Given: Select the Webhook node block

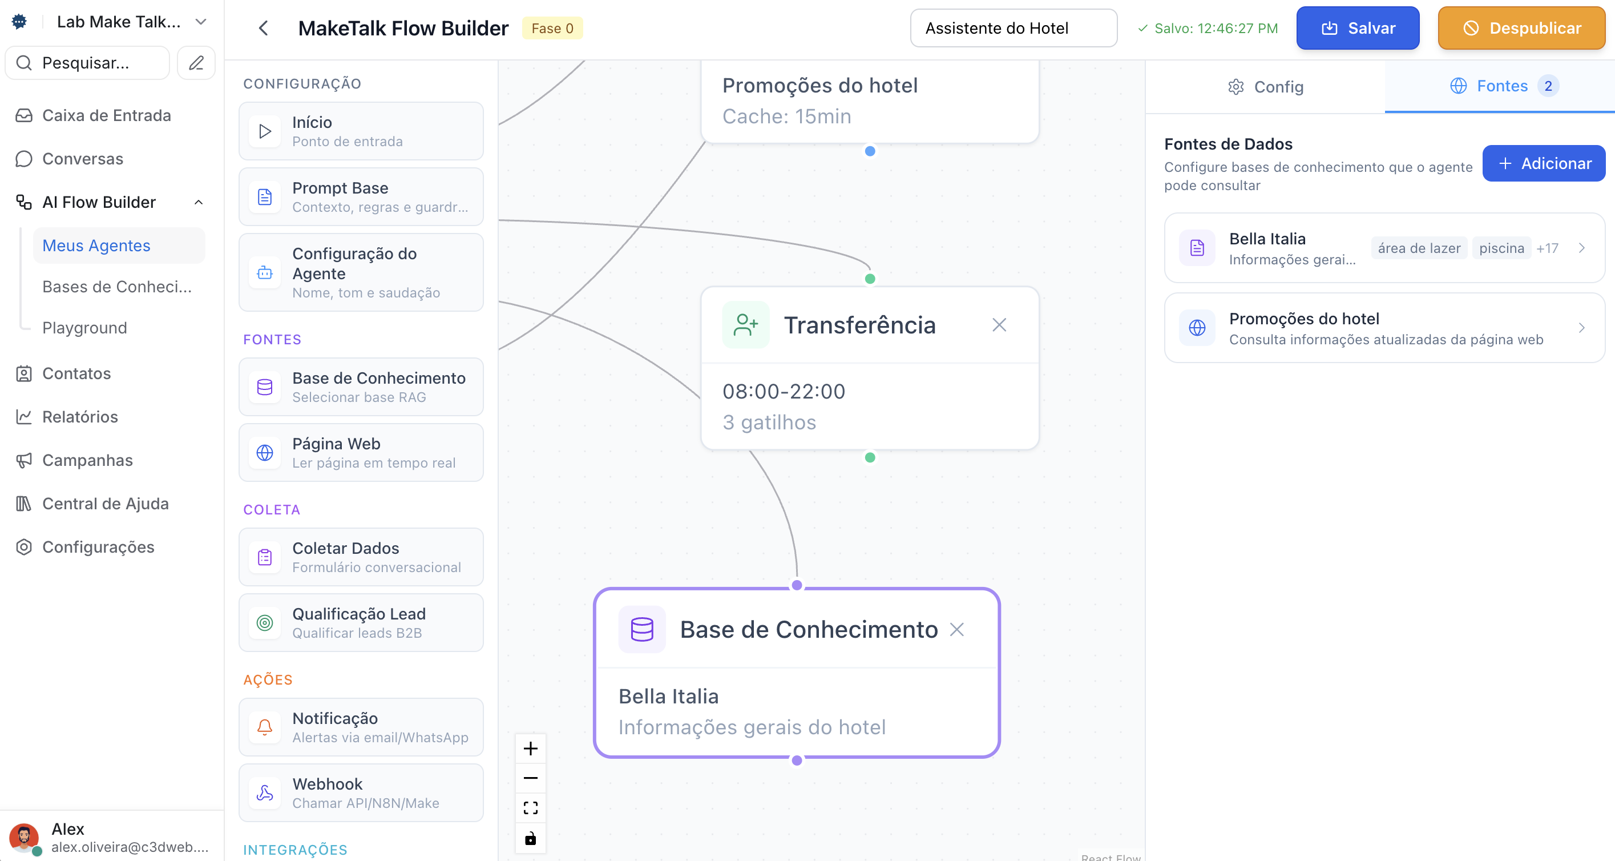Looking at the screenshot, I should [x=361, y=792].
